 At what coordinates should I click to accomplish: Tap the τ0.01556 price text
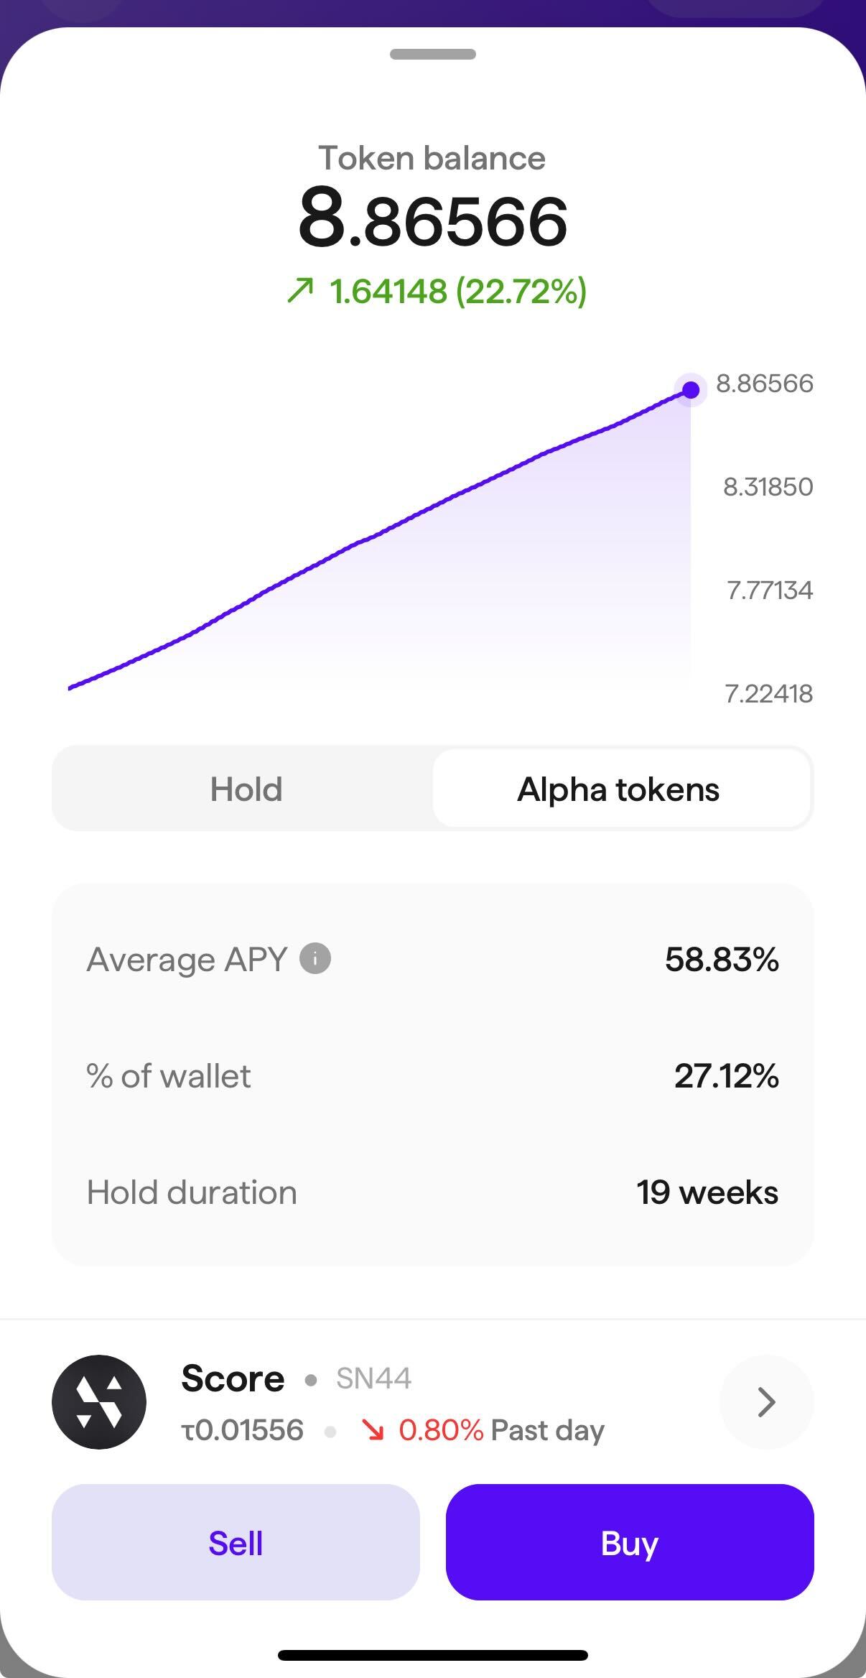[243, 1430]
